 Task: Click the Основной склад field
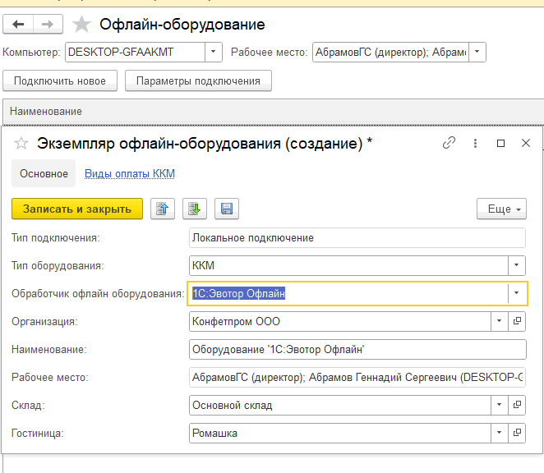tap(340, 405)
